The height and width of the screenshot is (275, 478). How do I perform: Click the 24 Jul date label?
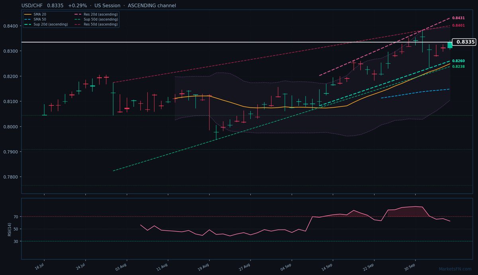[80, 266]
